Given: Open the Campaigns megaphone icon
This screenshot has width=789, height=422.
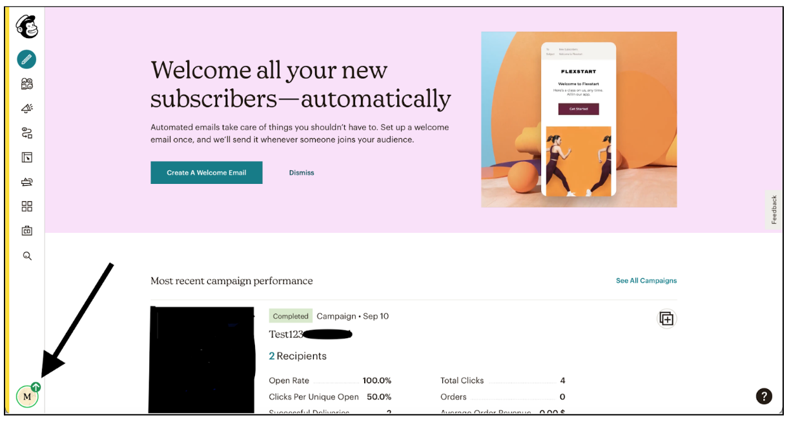Looking at the screenshot, I should click(x=26, y=108).
